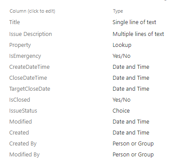Click Single line of text type
The width and height of the screenshot is (172, 163).
134,22
